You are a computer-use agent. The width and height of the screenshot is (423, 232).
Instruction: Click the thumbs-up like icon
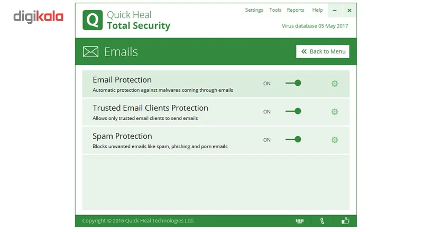(345, 221)
